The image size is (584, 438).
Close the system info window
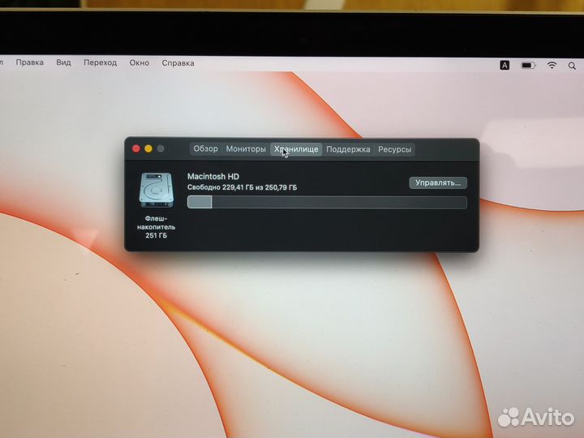[x=136, y=148]
